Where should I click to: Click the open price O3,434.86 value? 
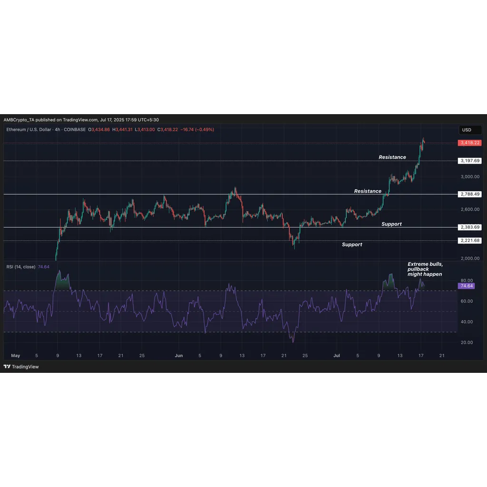coord(99,129)
